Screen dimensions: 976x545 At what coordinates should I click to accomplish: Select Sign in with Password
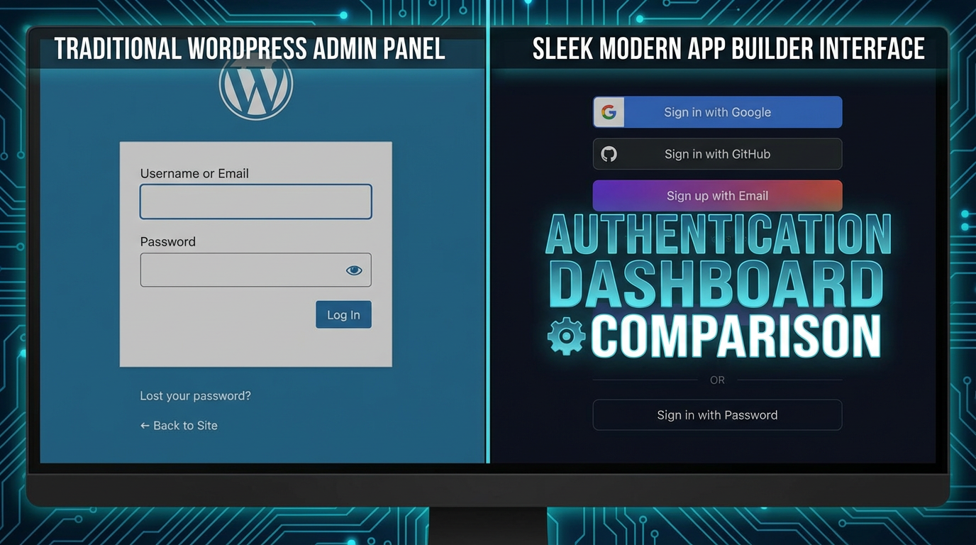tap(717, 415)
